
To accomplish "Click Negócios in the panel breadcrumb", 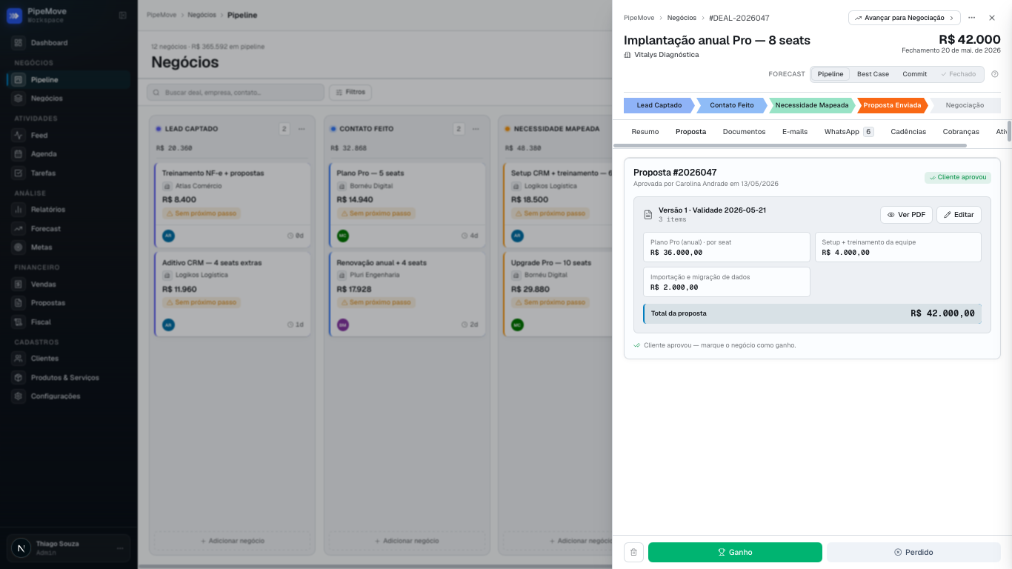I will pyautogui.click(x=681, y=18).
